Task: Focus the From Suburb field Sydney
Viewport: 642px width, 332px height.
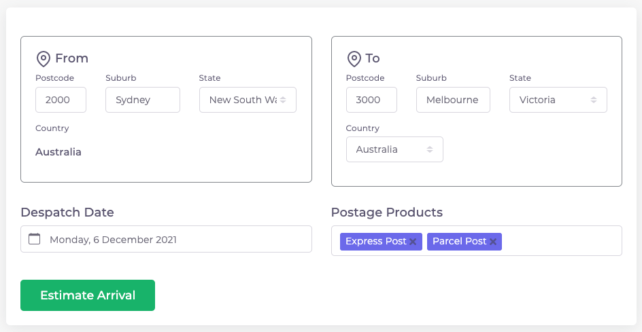Action: (143, 100)
